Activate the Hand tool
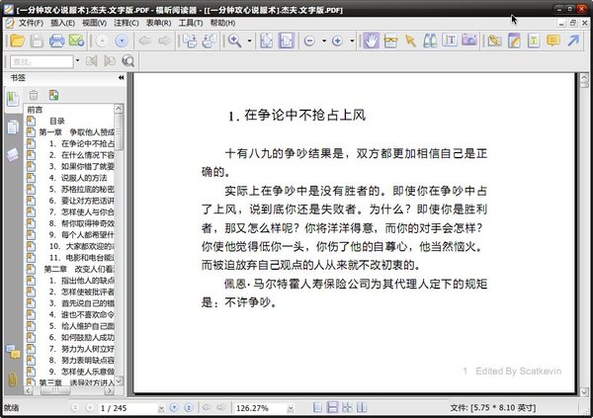 pyautogui.click(x=371, y=41)
